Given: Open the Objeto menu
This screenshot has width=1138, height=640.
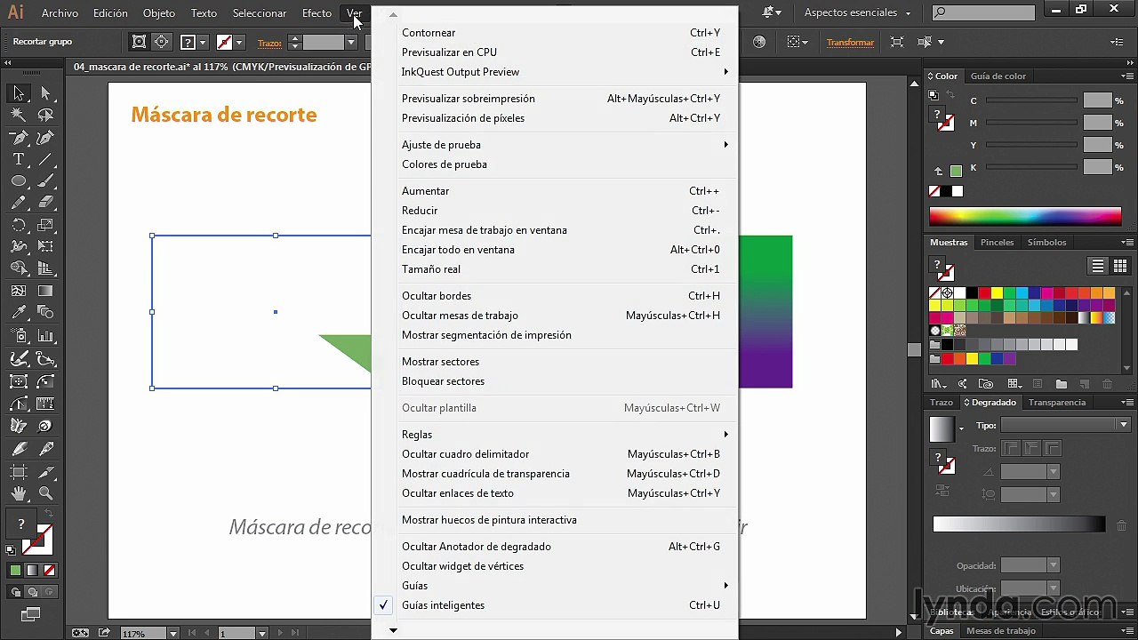Looking at the screenshot, I should (159, 13).
